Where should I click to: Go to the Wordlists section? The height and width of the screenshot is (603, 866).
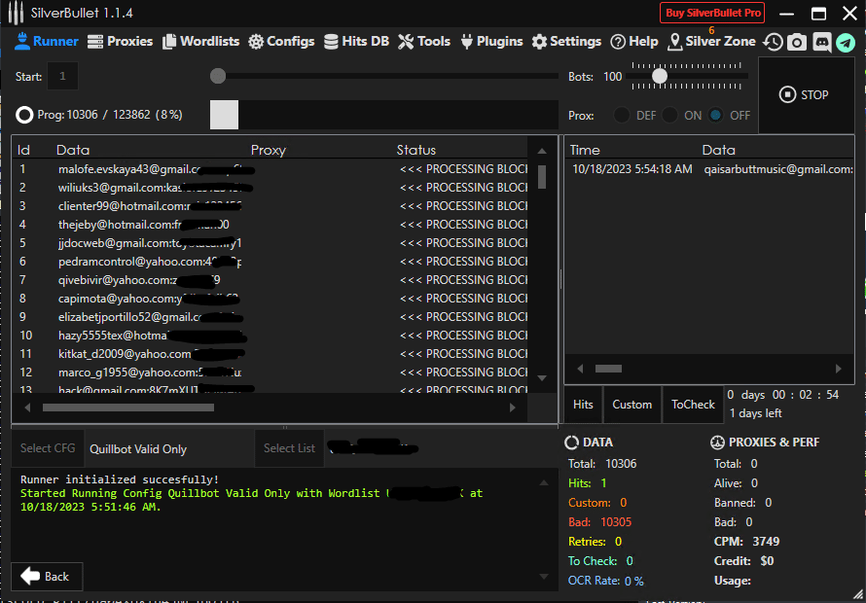[201, 42]
